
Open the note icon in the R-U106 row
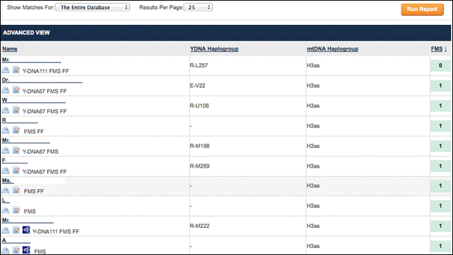pos(16,110)
